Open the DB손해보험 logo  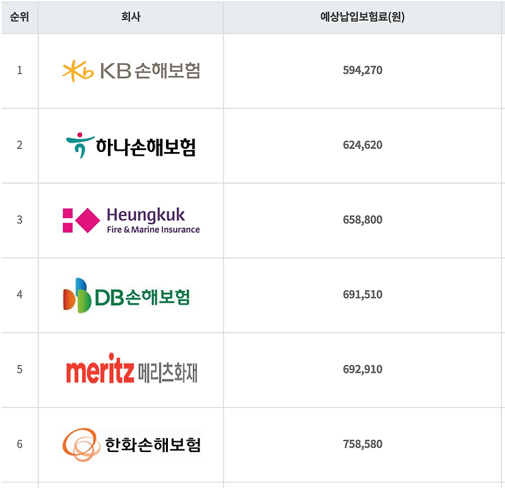click(x=127, y=295)
